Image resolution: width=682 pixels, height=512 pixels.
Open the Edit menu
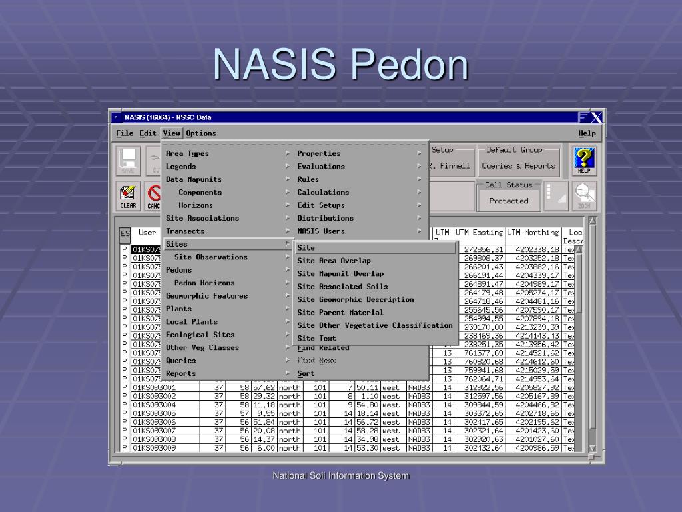pyautogui.click(x=148, y=133)
